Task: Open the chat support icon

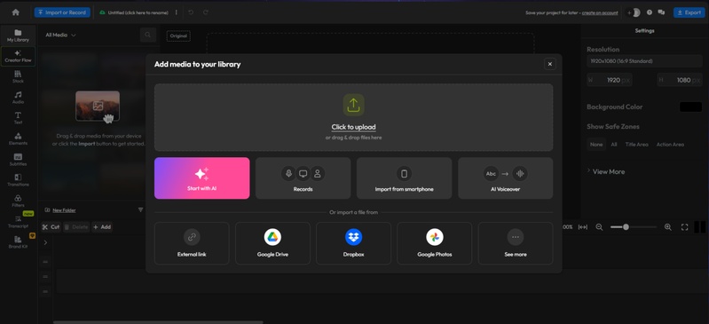Action: click(661, 12)
